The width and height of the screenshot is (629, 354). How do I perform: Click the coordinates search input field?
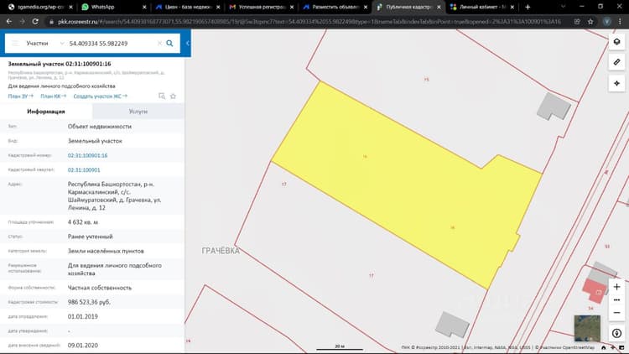tap(112, 44)
